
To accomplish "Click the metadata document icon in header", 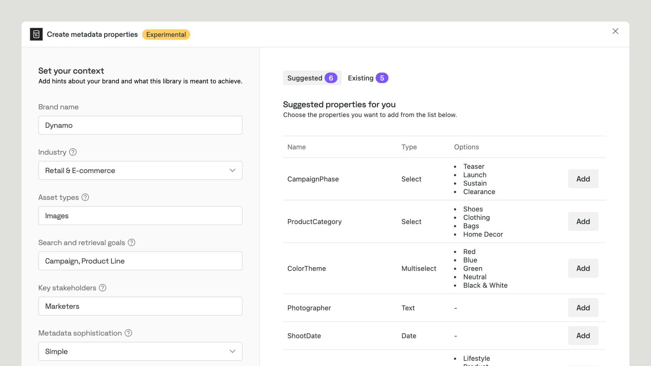I will pyautogui.click(x=36, y=34).
